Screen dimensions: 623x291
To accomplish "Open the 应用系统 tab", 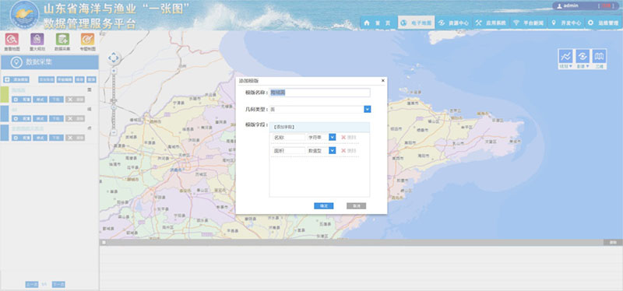I will coord(491,23).
